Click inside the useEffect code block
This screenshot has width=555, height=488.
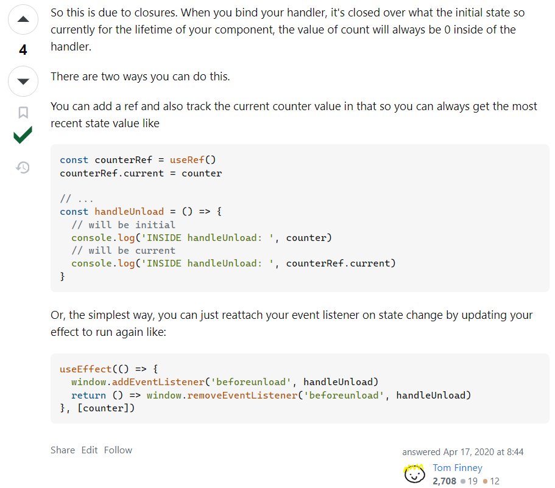(x=300, y=388)
